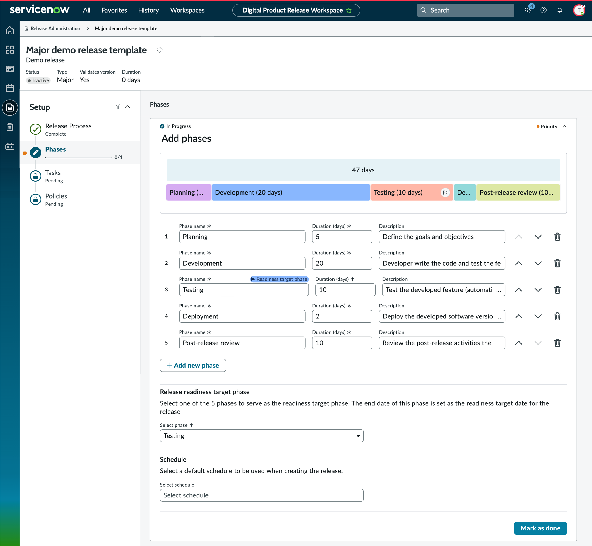This screenshot has width=592, height=546.
Task: Delete the Post-release review phase with its trash icon
Action: click(x=557, y=343)
